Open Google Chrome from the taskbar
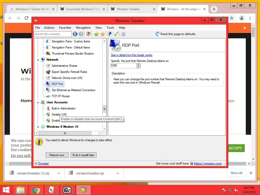 [36, 190]
